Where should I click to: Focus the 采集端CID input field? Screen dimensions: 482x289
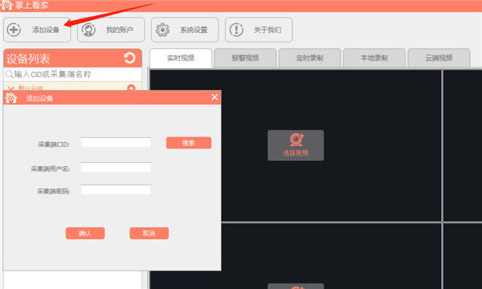(116, 143)
